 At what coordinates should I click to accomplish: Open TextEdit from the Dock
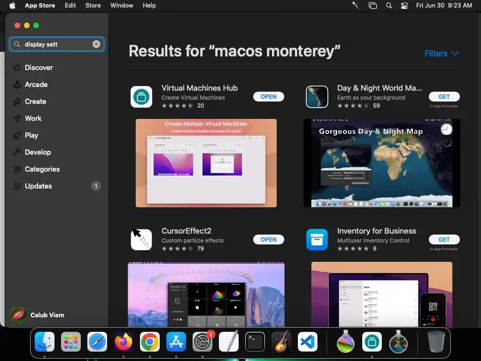click(229, 342)
